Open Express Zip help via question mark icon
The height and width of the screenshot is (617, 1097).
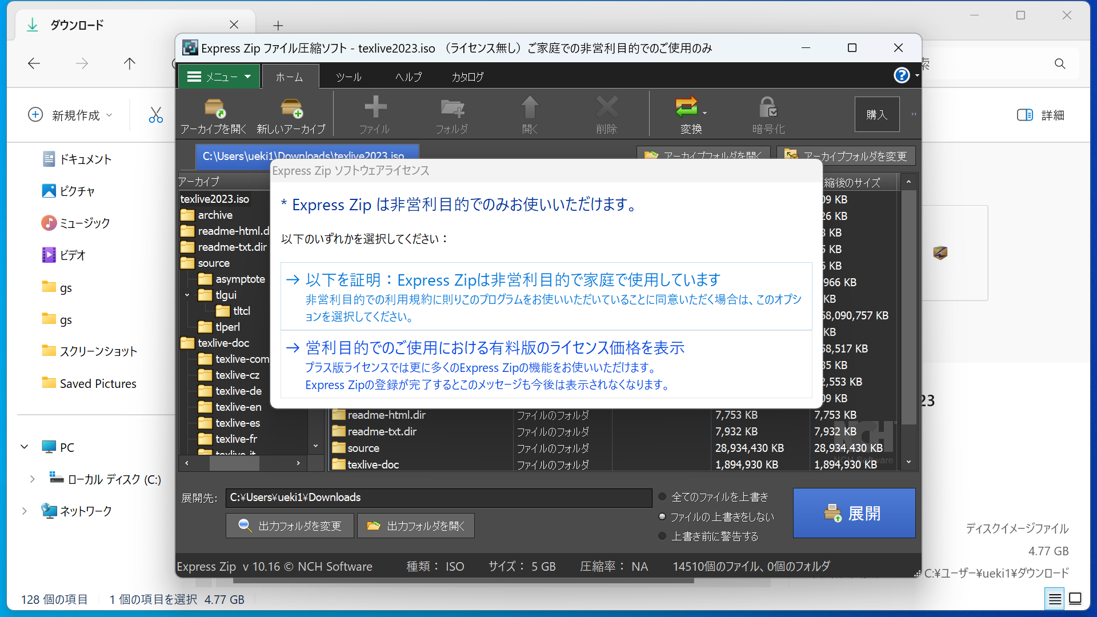pos(901,75)
